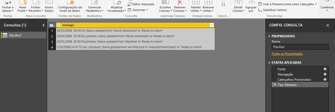Open the Nova Fonte dropdown

tap(23, 7)
